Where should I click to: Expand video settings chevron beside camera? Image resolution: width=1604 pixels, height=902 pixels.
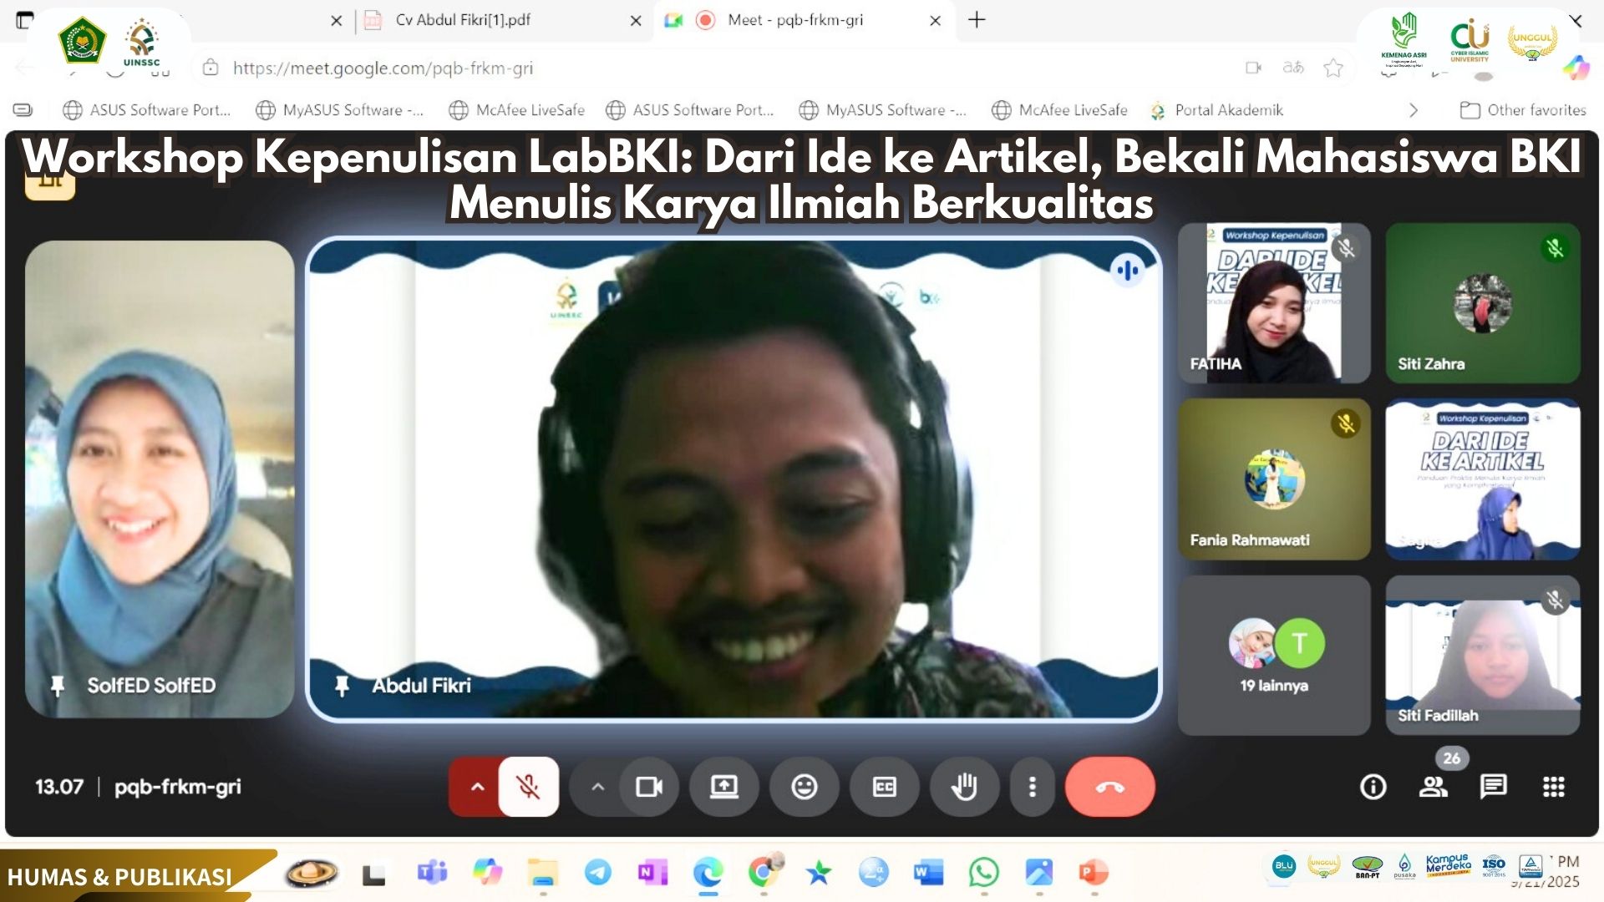pos(597,787)
